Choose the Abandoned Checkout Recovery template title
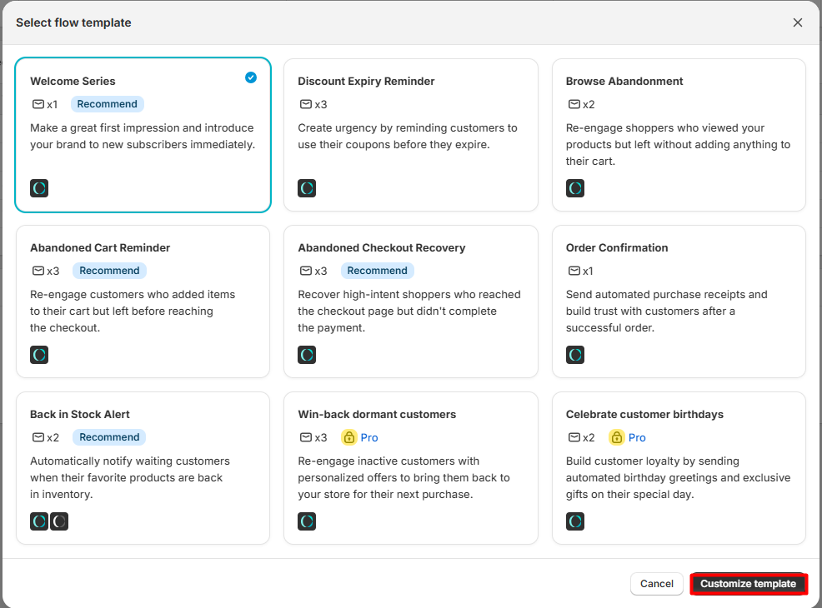Viewport: 822px width, 608px height. (382, 247)
